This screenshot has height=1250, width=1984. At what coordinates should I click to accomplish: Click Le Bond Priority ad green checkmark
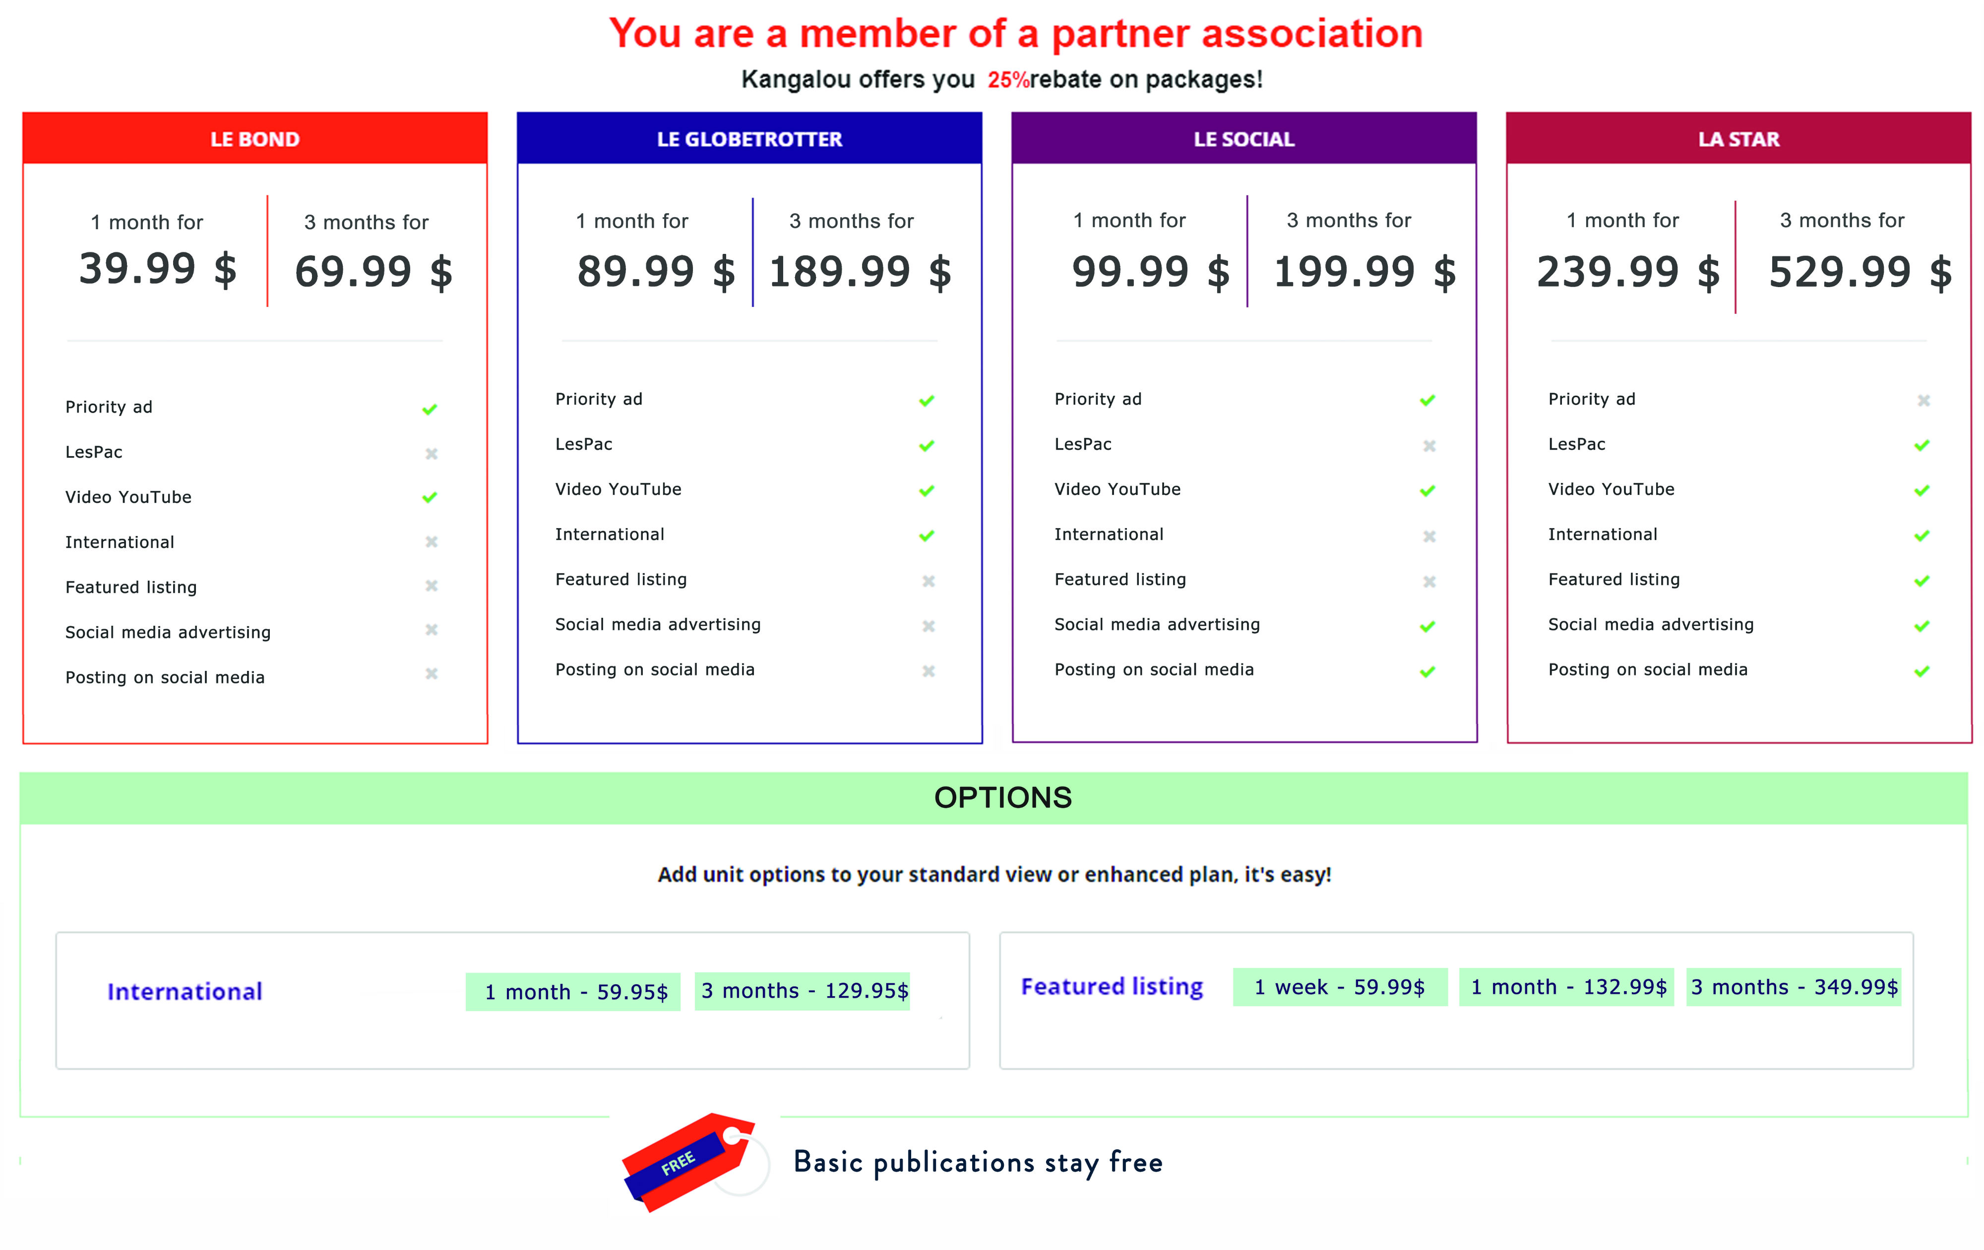tap(429, 409)
